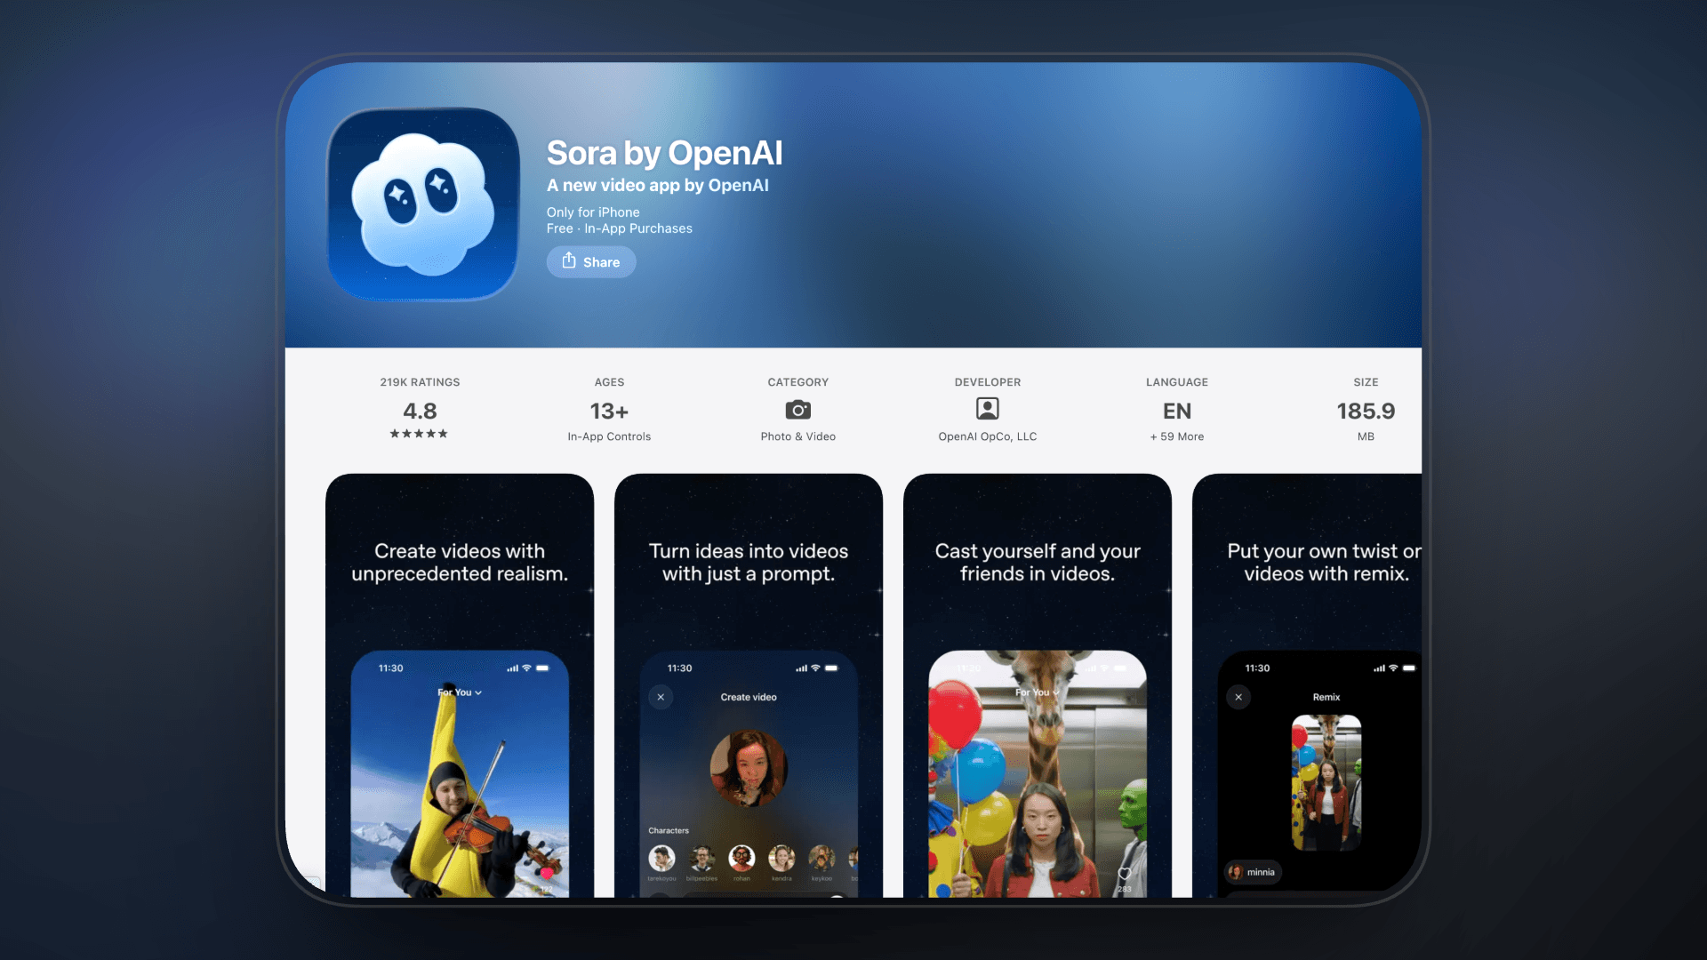The width and height of the screenshot is (1707, 960).
Task: Click the EN language info
Action: [x=1176, y=412]
